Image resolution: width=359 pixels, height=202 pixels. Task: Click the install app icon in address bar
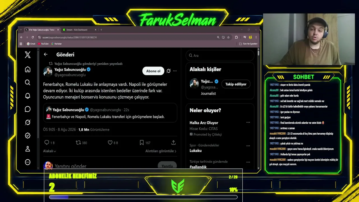(223, 37)
